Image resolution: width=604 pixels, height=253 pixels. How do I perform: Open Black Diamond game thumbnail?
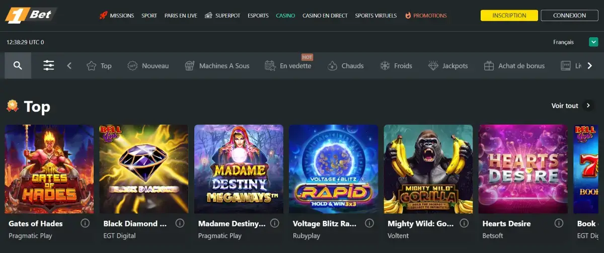144,170
